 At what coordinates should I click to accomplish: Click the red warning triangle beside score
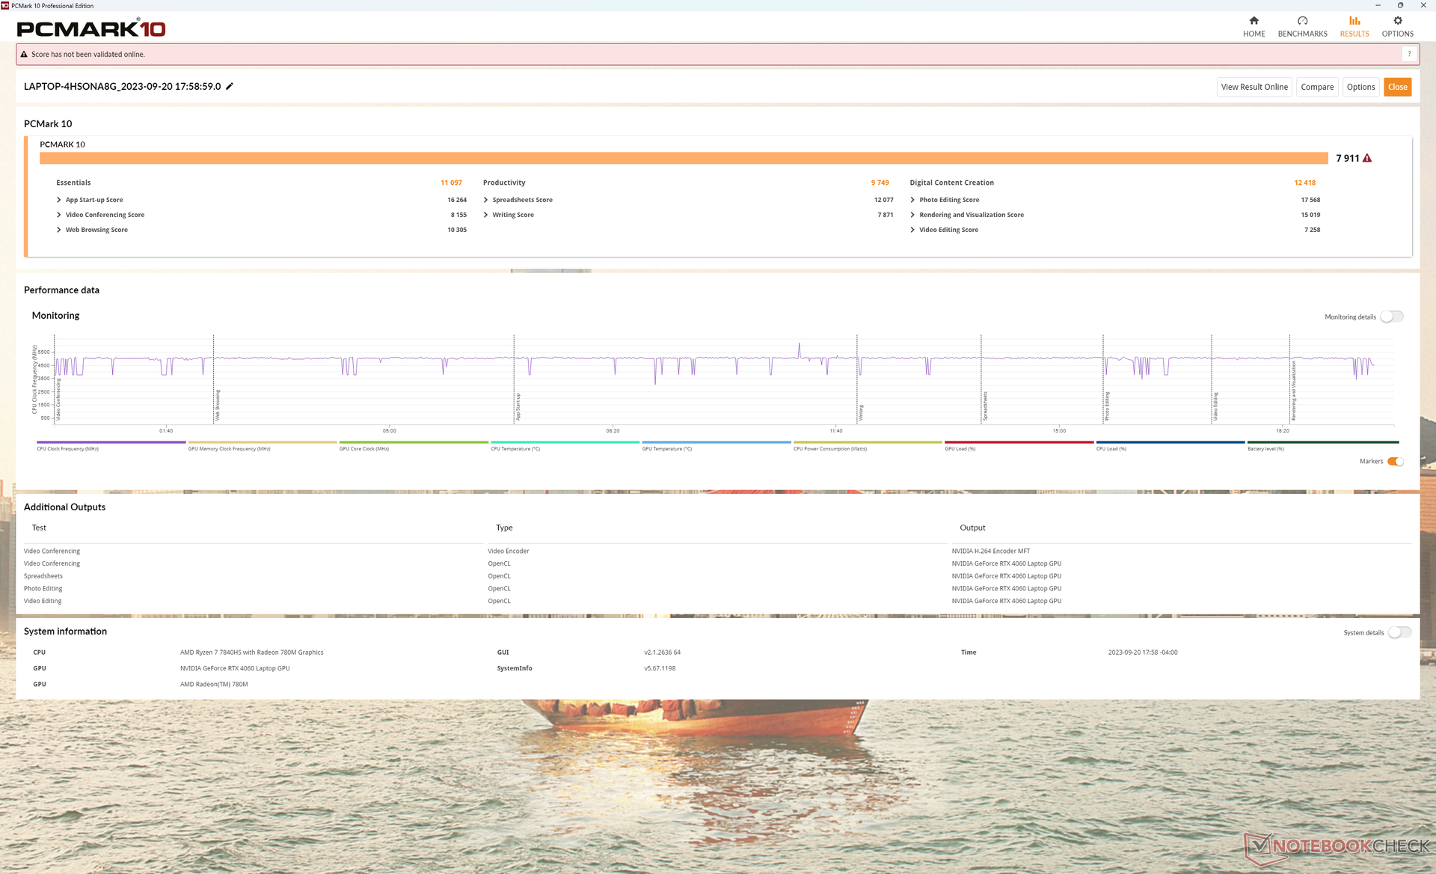(x=1367, y=158)
